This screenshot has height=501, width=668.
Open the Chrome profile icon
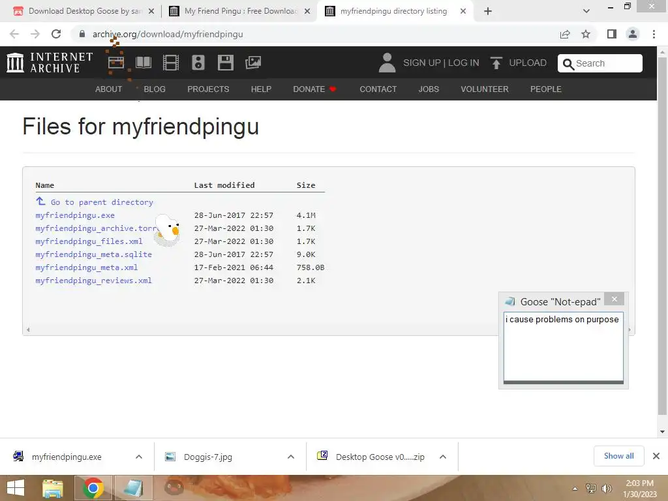tap(633, 34)
